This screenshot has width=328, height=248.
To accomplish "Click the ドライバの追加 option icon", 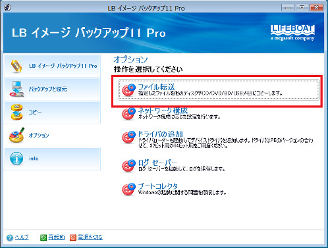I will pyautogui.click(x=128, y=137).
